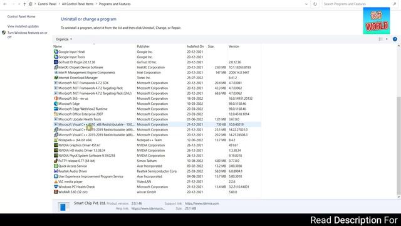The height and width of the screenshot is (226, 401).
Task: Navigate to Control Panel breadcrumb
Action: pos(47,4)
